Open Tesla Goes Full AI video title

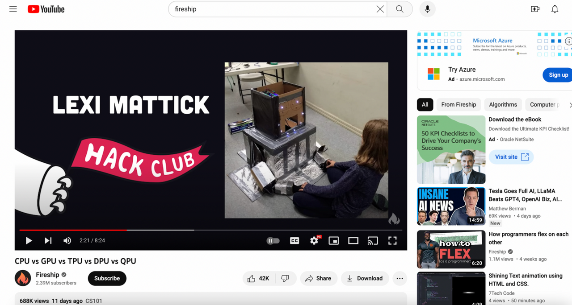point(525,195)
